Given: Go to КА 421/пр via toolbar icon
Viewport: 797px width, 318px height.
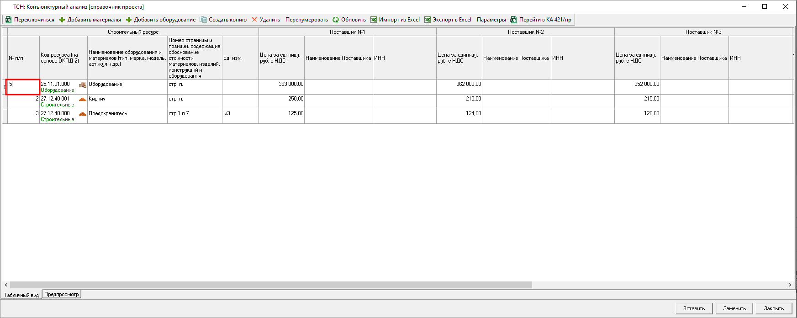Looking at the screenshot, I should pyautogui.click(x=513, y=20).
